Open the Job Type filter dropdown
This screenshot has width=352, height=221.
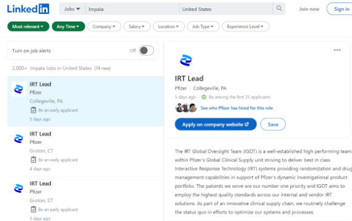point(203,27)
